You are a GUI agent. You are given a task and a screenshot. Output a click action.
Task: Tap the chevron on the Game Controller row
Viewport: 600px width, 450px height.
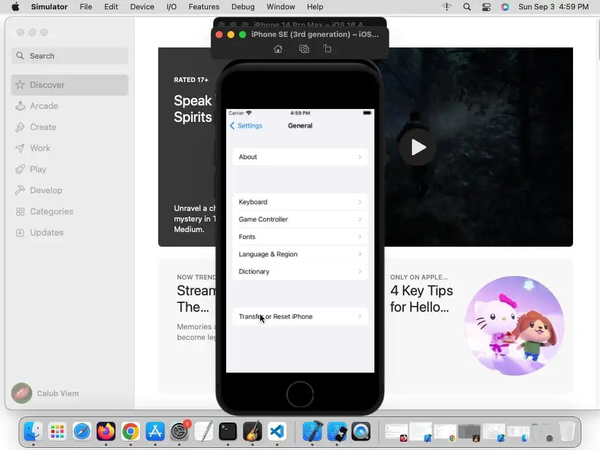click(360, 219)
